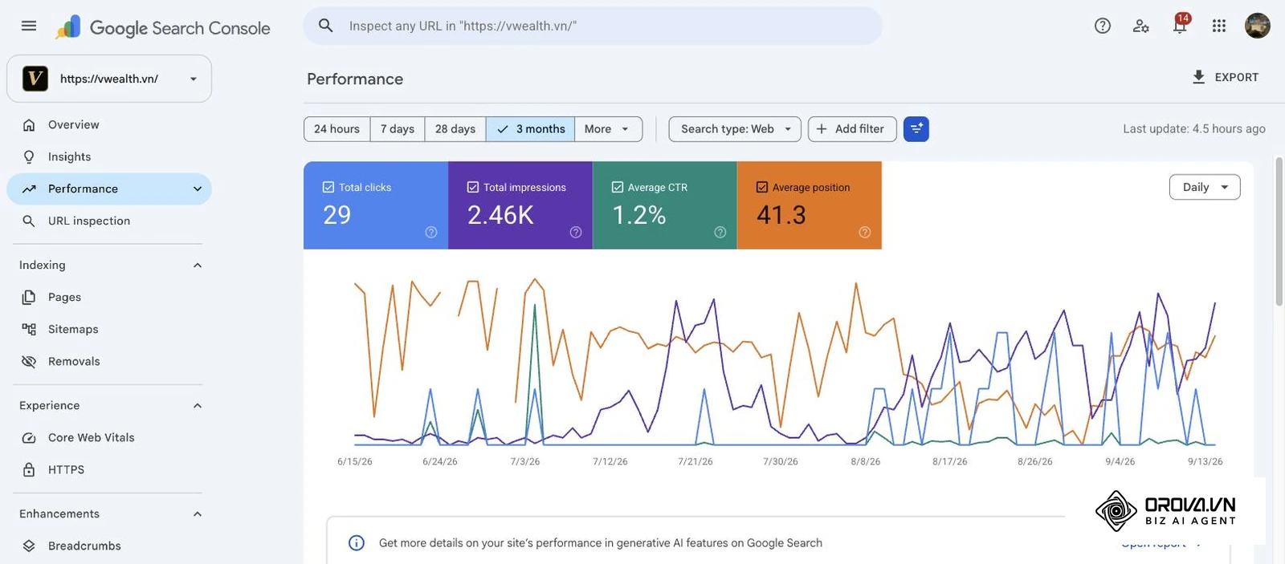This screenshot has width=1285, height=564.
Task: Click the URL inspection magnifier icon
Action: coord(29,221)
